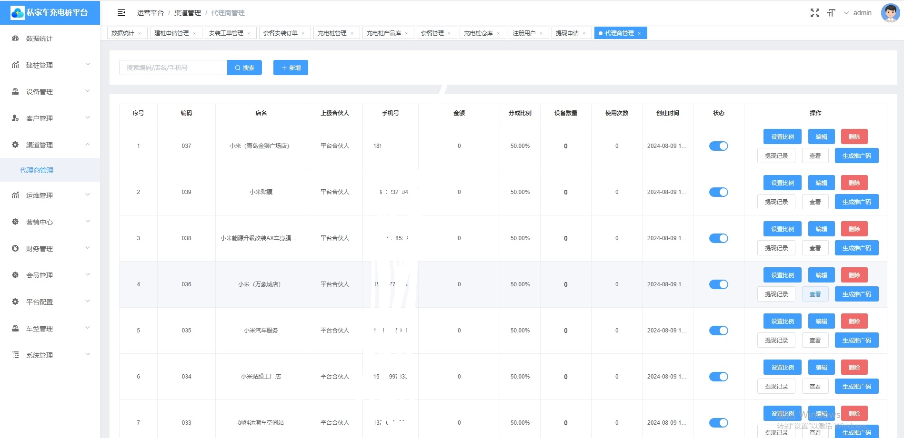Open the admin user dropdown

click(x=858, y=13)
